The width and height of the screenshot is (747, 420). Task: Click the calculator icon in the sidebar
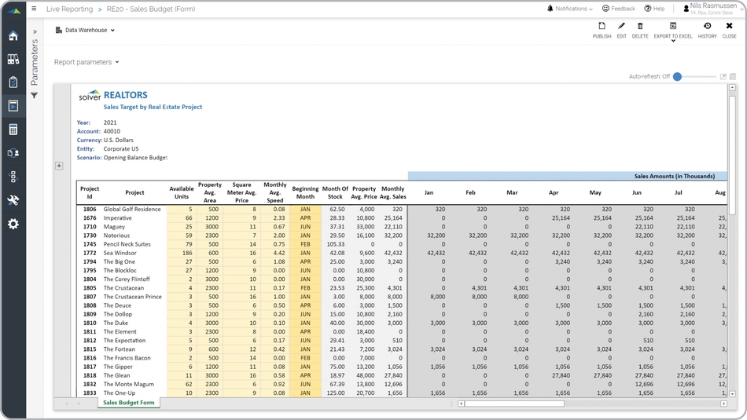tap(13, 130)
